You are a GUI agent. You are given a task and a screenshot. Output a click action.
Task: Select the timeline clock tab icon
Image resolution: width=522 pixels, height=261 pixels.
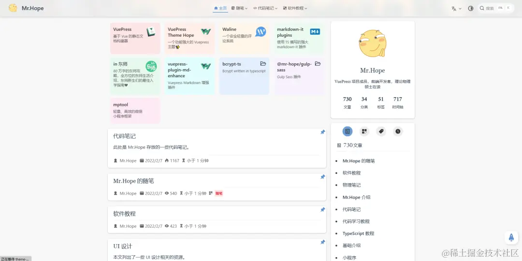[x=398, y=131]
